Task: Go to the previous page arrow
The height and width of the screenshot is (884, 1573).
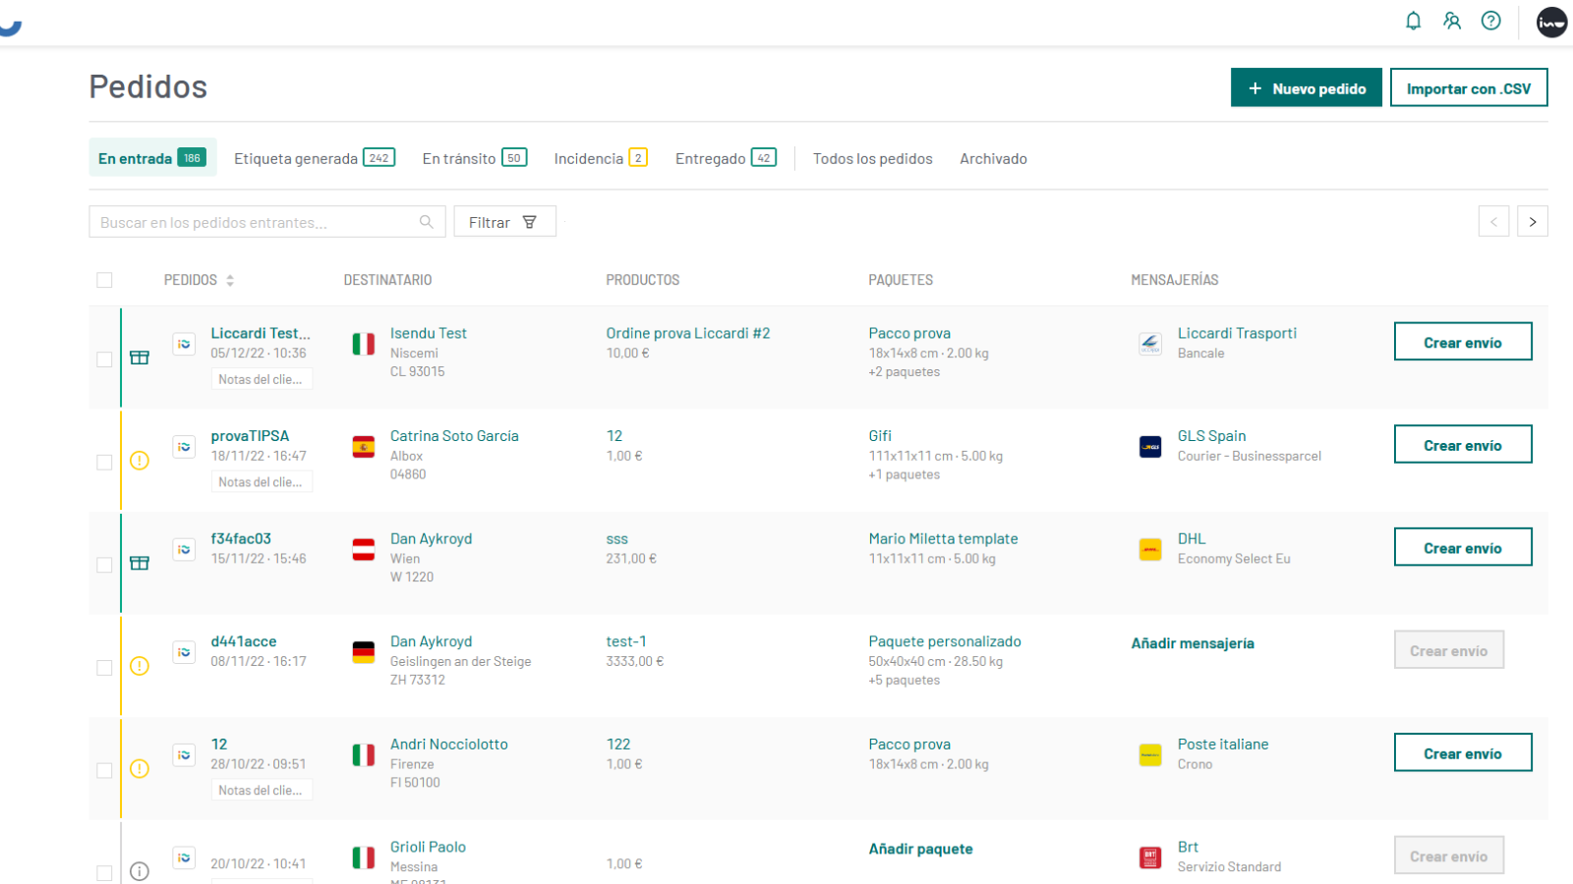Action: point(1493,222)
